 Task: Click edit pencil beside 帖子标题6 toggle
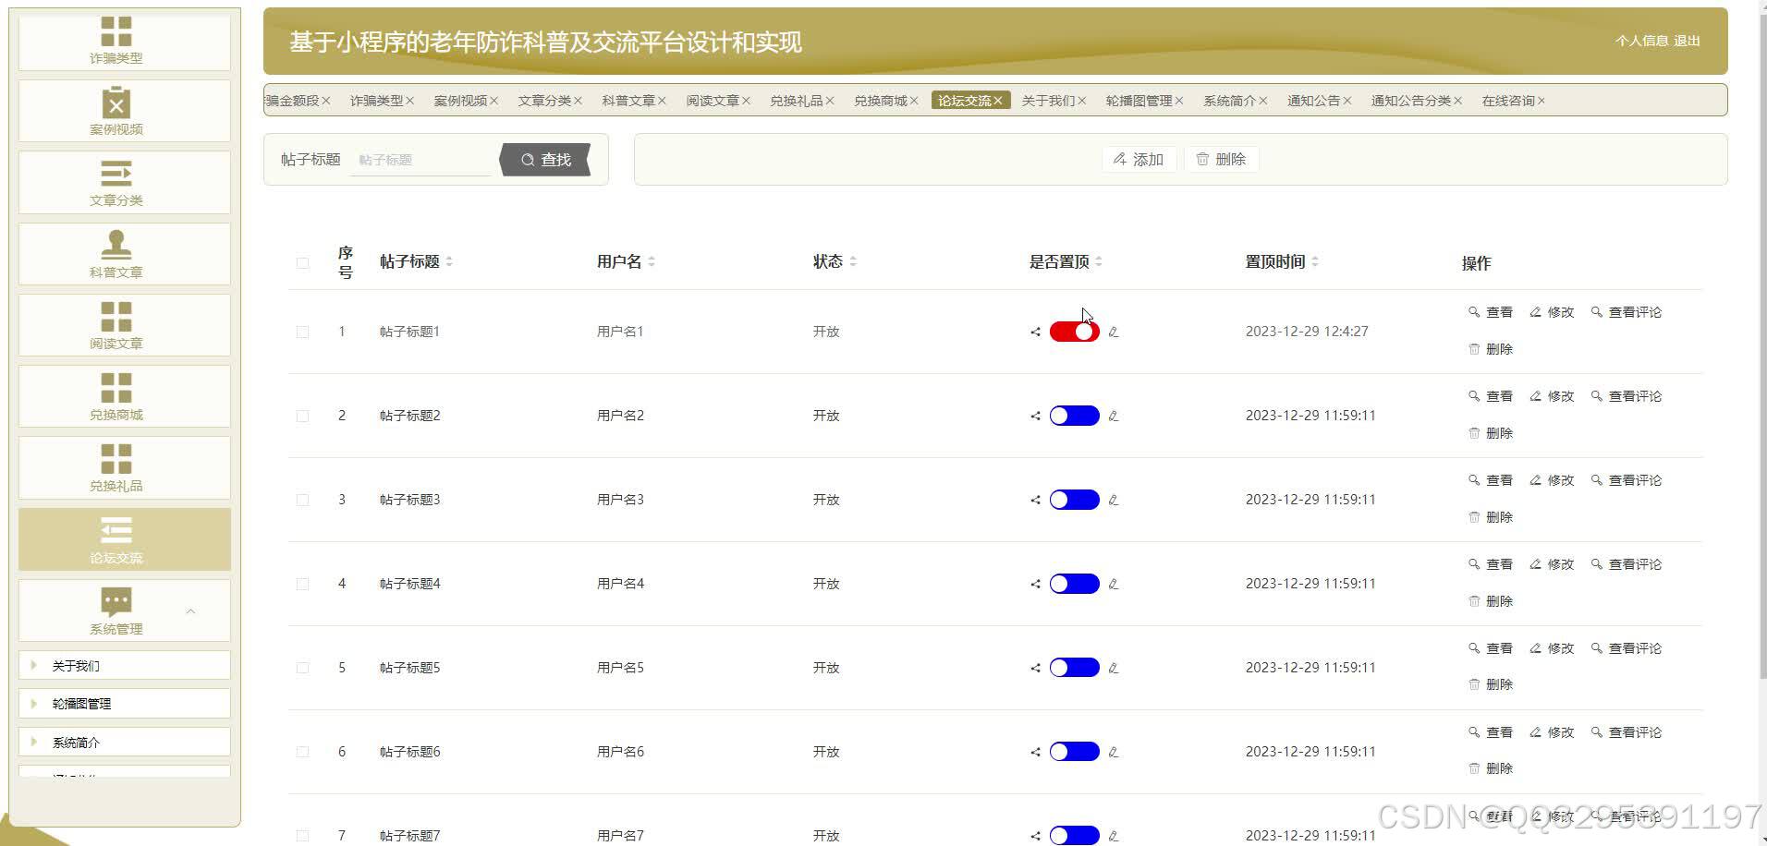[1114, 752]
